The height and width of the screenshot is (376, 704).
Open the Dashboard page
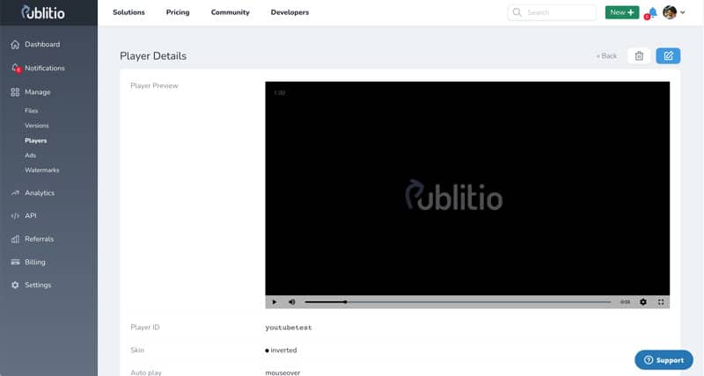point(42,45)
